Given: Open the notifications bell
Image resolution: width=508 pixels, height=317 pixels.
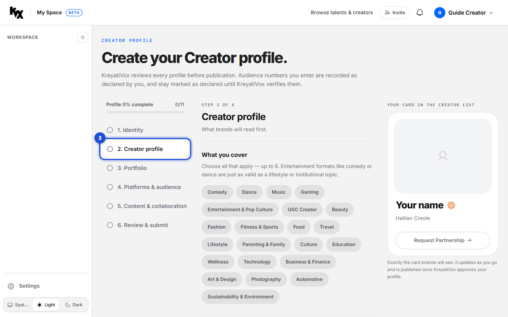Looking at the screenshot, I should (x=419, y=13).
